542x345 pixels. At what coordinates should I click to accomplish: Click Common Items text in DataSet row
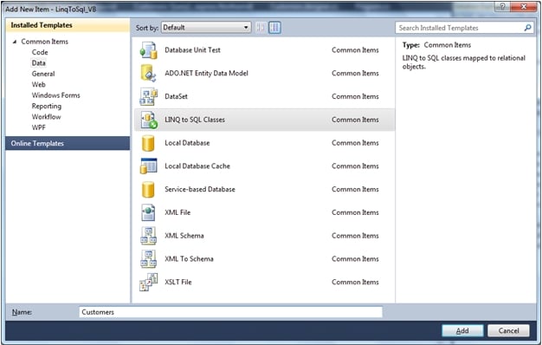(355, 96)
